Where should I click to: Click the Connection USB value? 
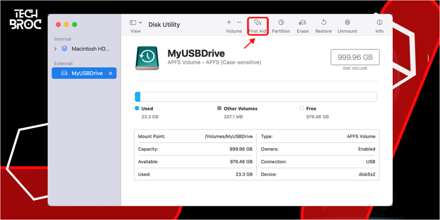[371, 162]
